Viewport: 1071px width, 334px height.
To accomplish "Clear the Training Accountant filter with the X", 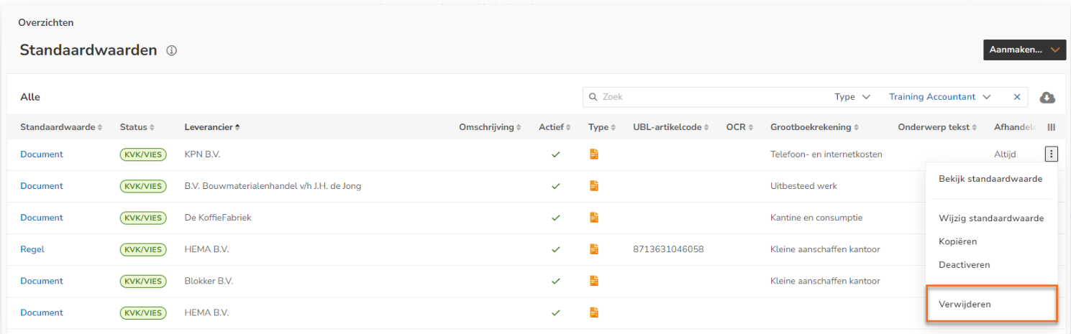I will click(x=1017, y=97).
